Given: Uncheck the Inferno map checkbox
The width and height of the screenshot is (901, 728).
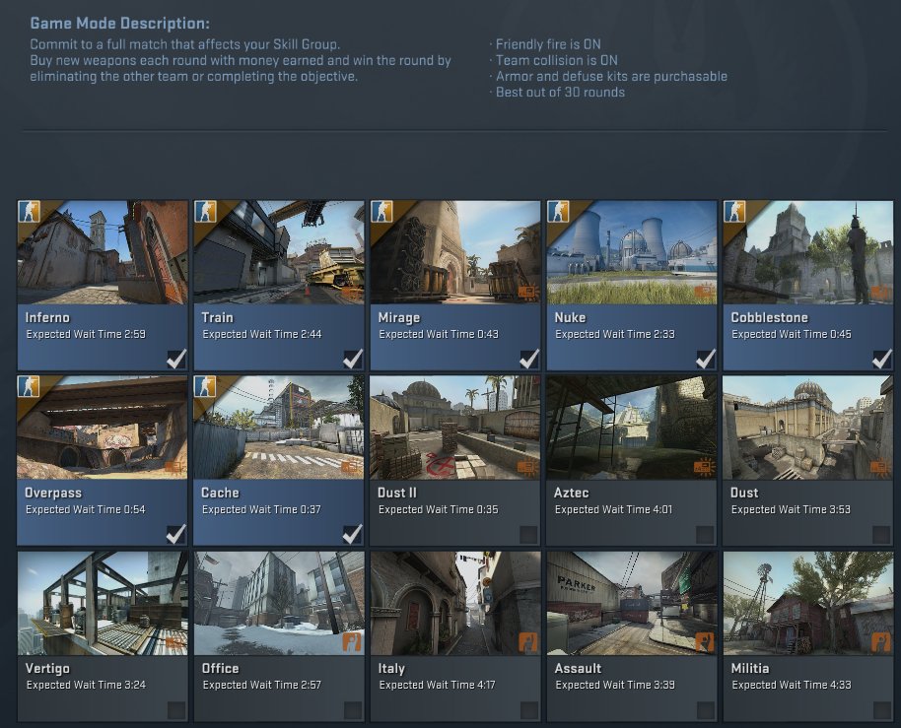Looking at the screenshot, I should coord(175,359).
